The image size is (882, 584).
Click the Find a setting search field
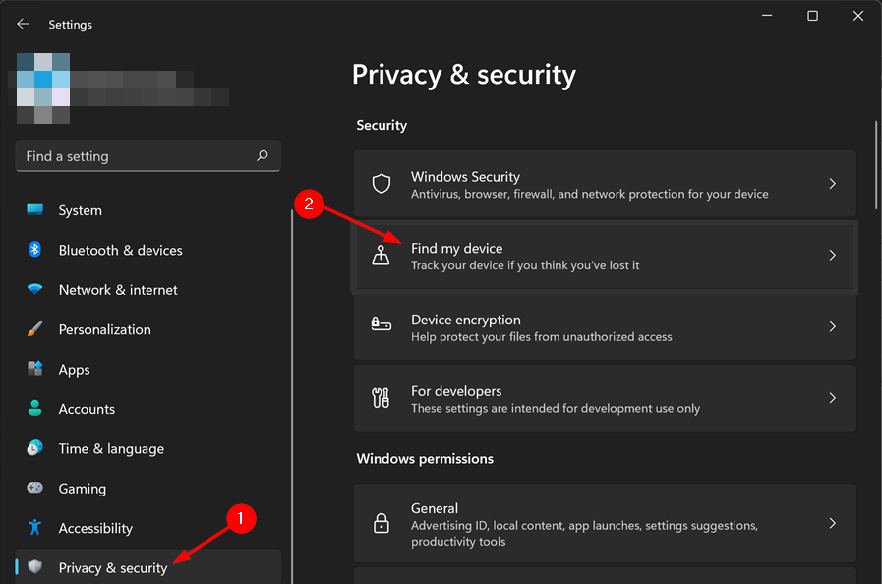point(147,156)
